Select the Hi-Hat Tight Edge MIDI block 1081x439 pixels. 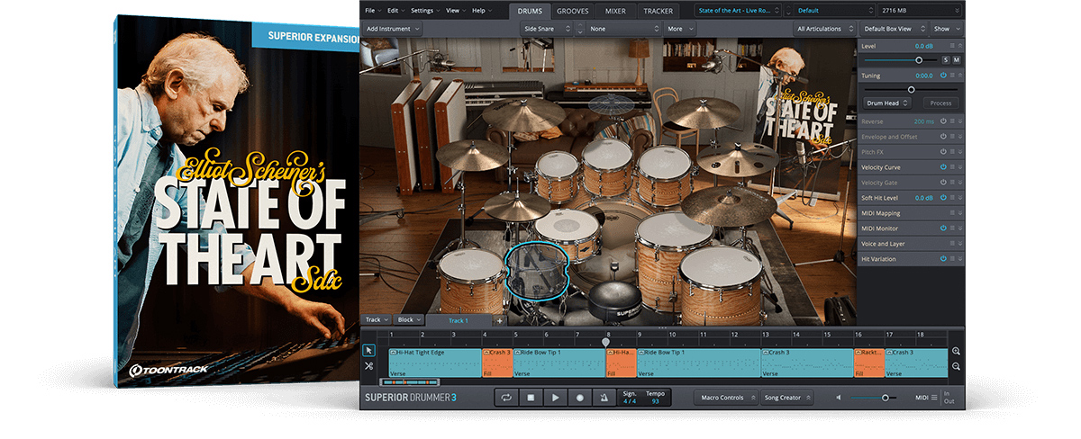(x=435, y=363)
